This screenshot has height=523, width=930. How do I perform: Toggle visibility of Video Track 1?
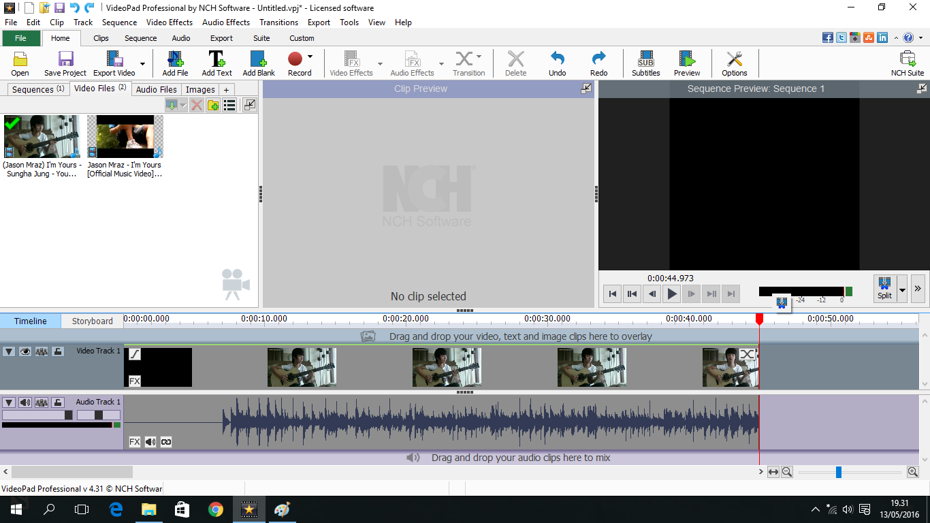click(x=25, y=351)
